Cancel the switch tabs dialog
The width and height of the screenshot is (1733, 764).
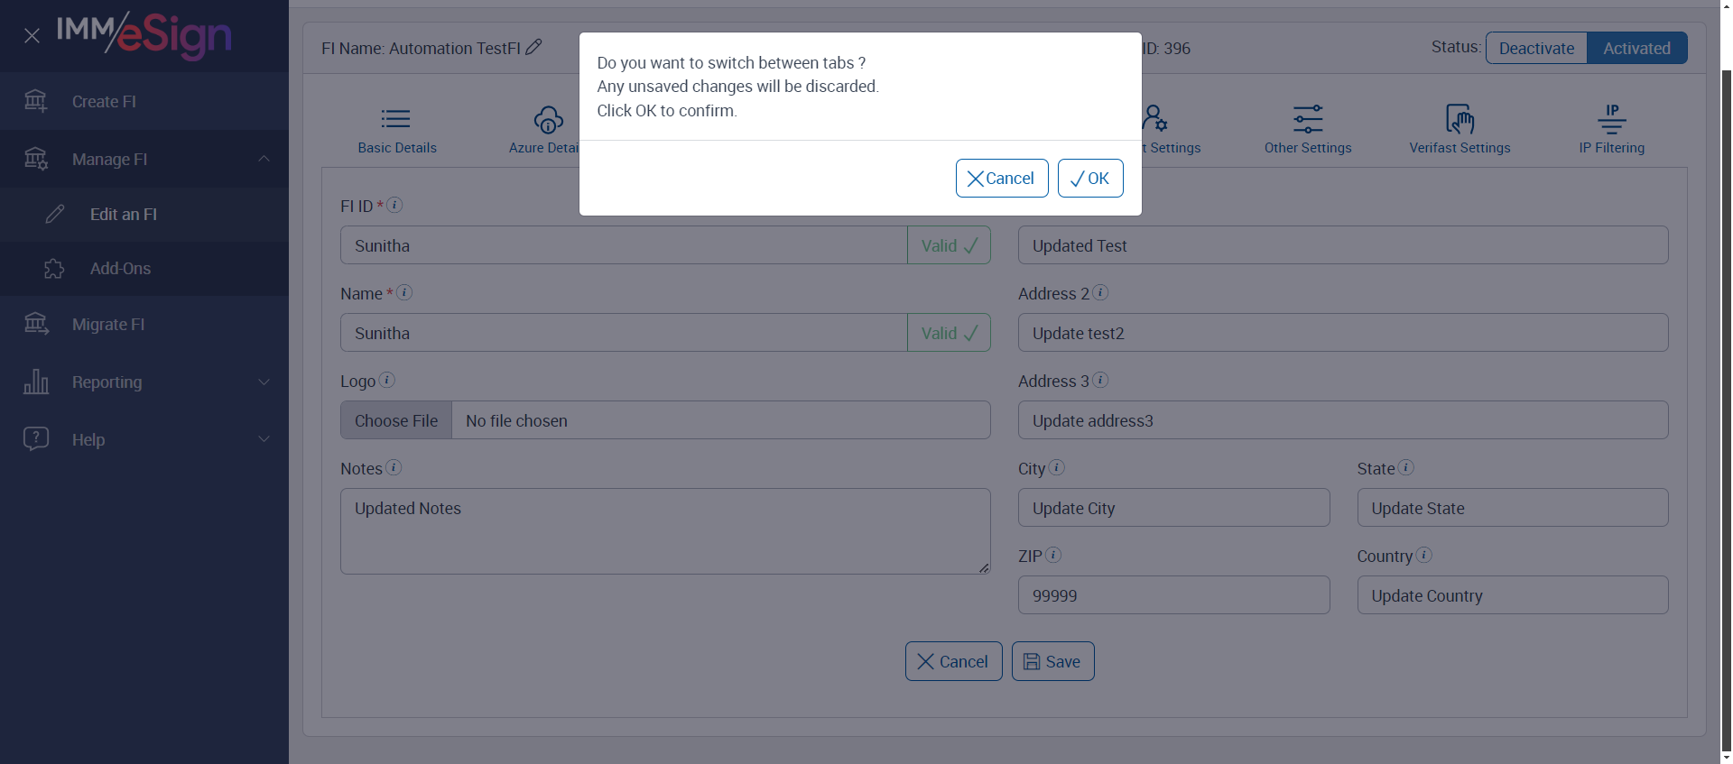click(1002, 178)
